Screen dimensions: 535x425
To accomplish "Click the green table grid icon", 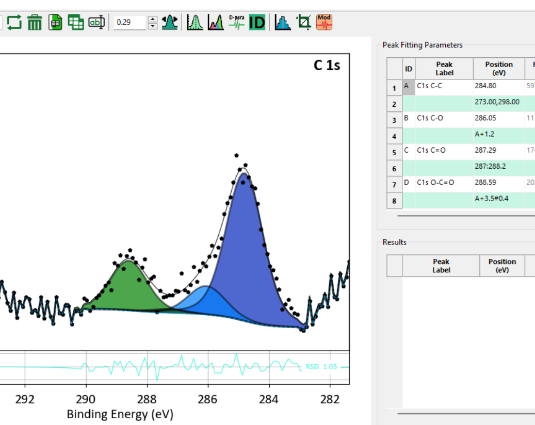I will (75, 23).
